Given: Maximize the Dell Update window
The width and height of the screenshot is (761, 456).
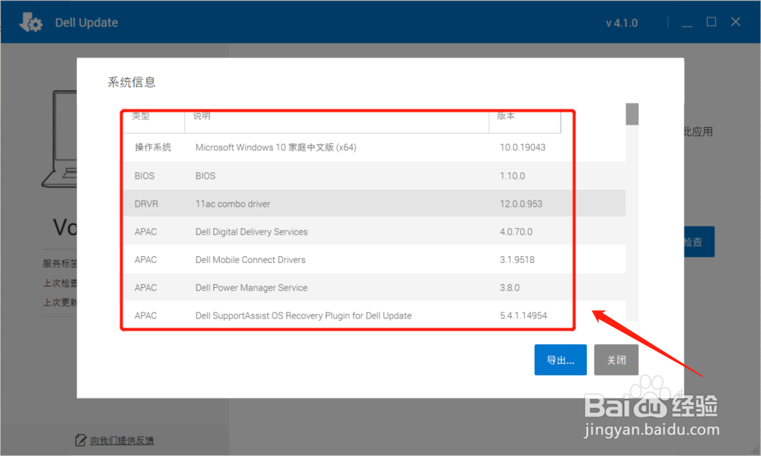Looking at the screenshot, I should pos(711,22).
